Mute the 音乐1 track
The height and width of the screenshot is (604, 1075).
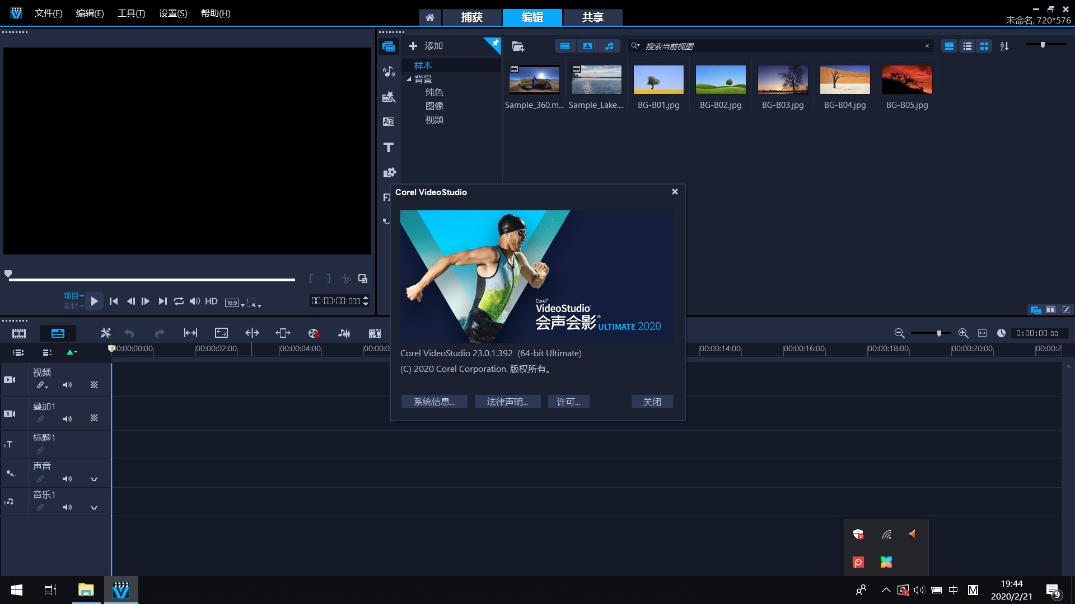(67, 507)
